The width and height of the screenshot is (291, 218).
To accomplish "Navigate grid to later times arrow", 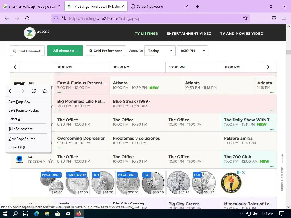I will coord(268,67).
